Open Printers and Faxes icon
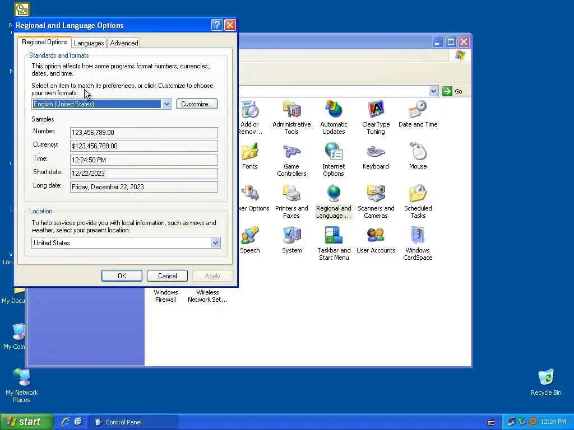Viewport: 574px width, 430px height. coord(291,193)
